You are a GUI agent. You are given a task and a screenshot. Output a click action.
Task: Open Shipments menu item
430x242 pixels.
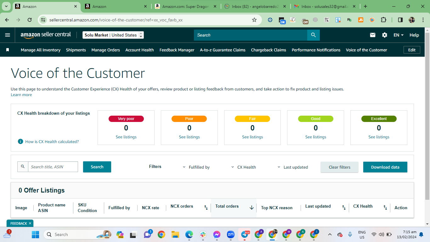point(76,50)
